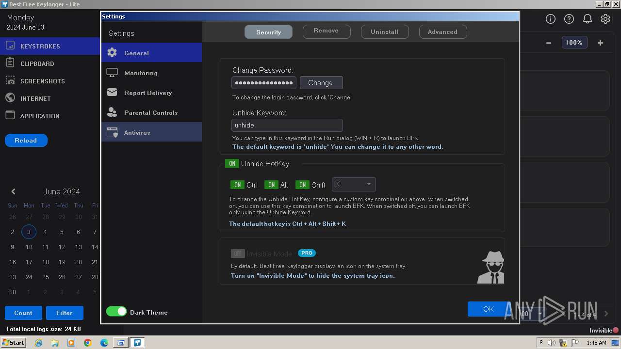Toggle the Ctrl modifier ON switch
Viewport: 621px width, 349px height.
[x=237, y=185]
